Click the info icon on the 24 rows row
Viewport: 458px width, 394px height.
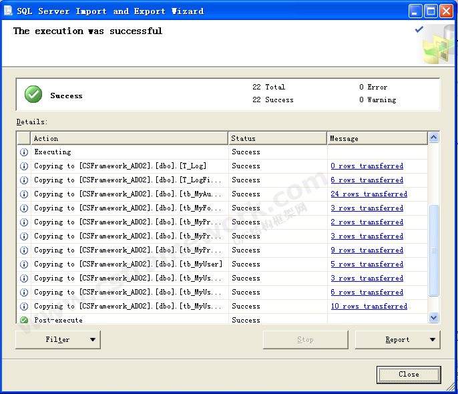click(24, 194)
